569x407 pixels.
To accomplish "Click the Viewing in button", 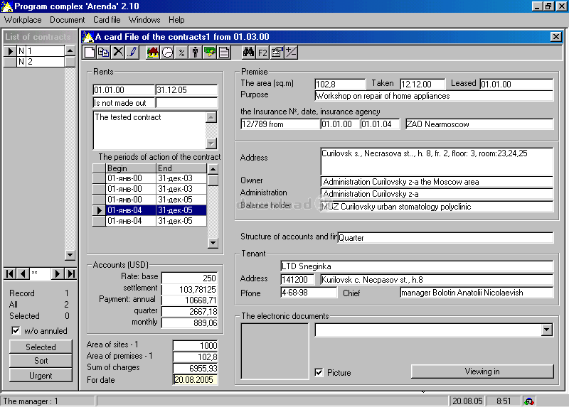I will (x=482, y=371).
